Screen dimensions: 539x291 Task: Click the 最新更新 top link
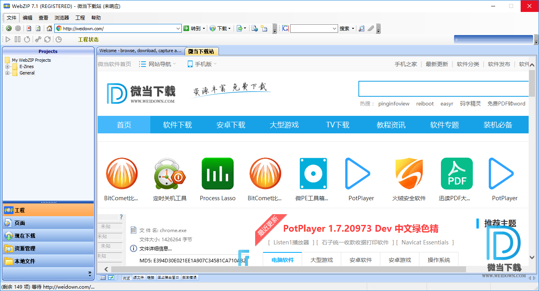click(x=437, y=64)
